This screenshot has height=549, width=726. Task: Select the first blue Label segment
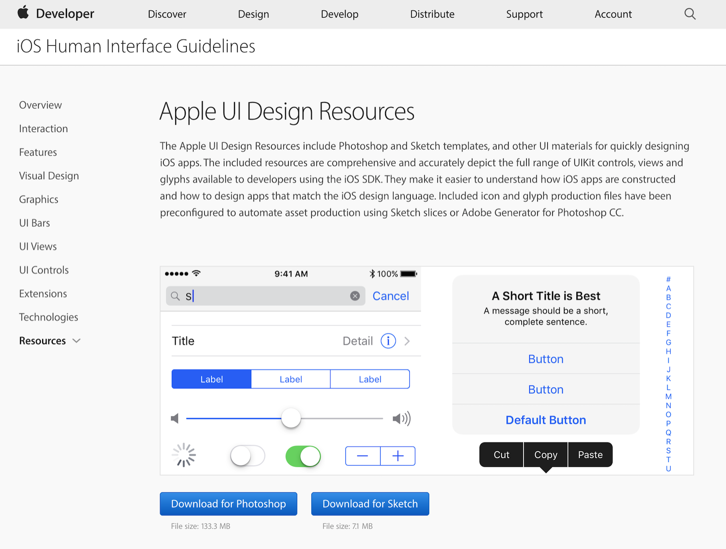click(211, 379)
